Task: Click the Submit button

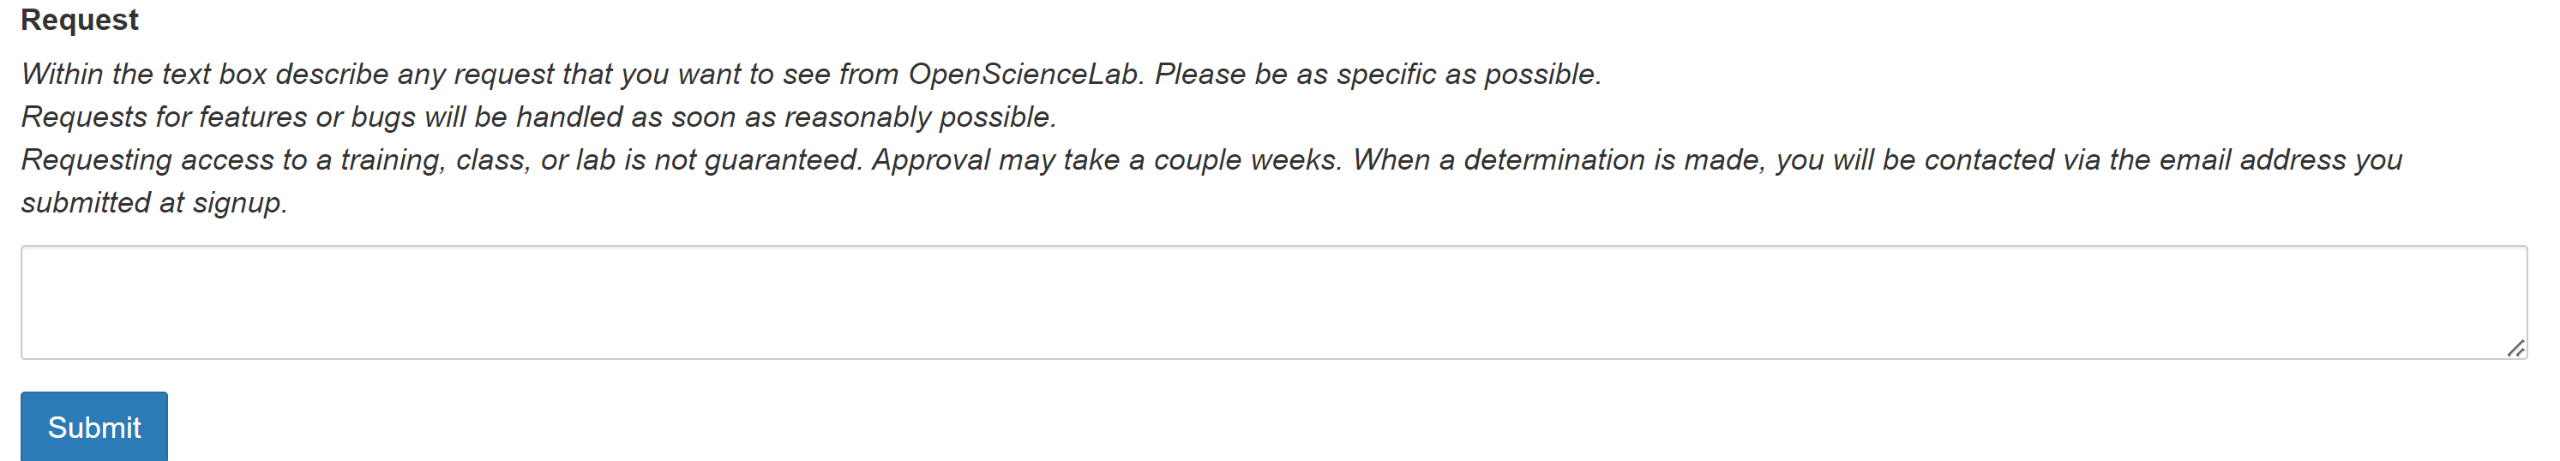Action: [94, 428]
